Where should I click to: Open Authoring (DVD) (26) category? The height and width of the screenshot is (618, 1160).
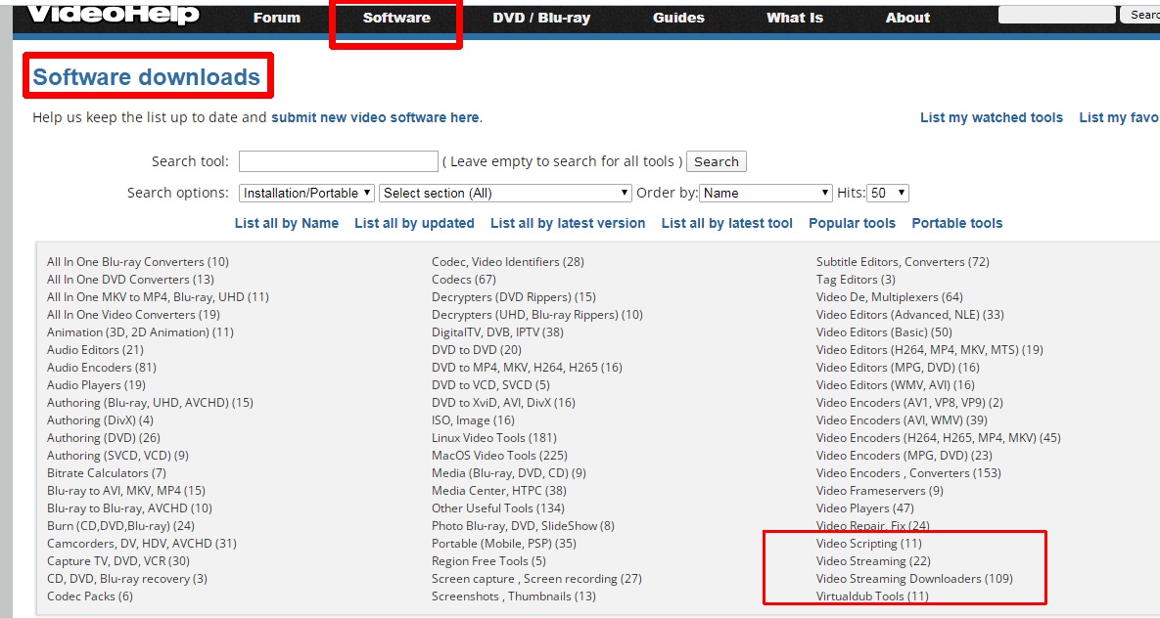click(x=104, y=438)
